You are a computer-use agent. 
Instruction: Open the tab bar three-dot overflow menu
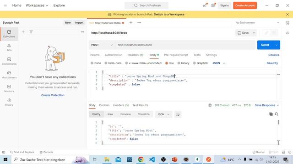[139, 23]
